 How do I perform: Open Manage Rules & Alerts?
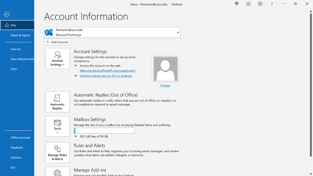point(57,152)
